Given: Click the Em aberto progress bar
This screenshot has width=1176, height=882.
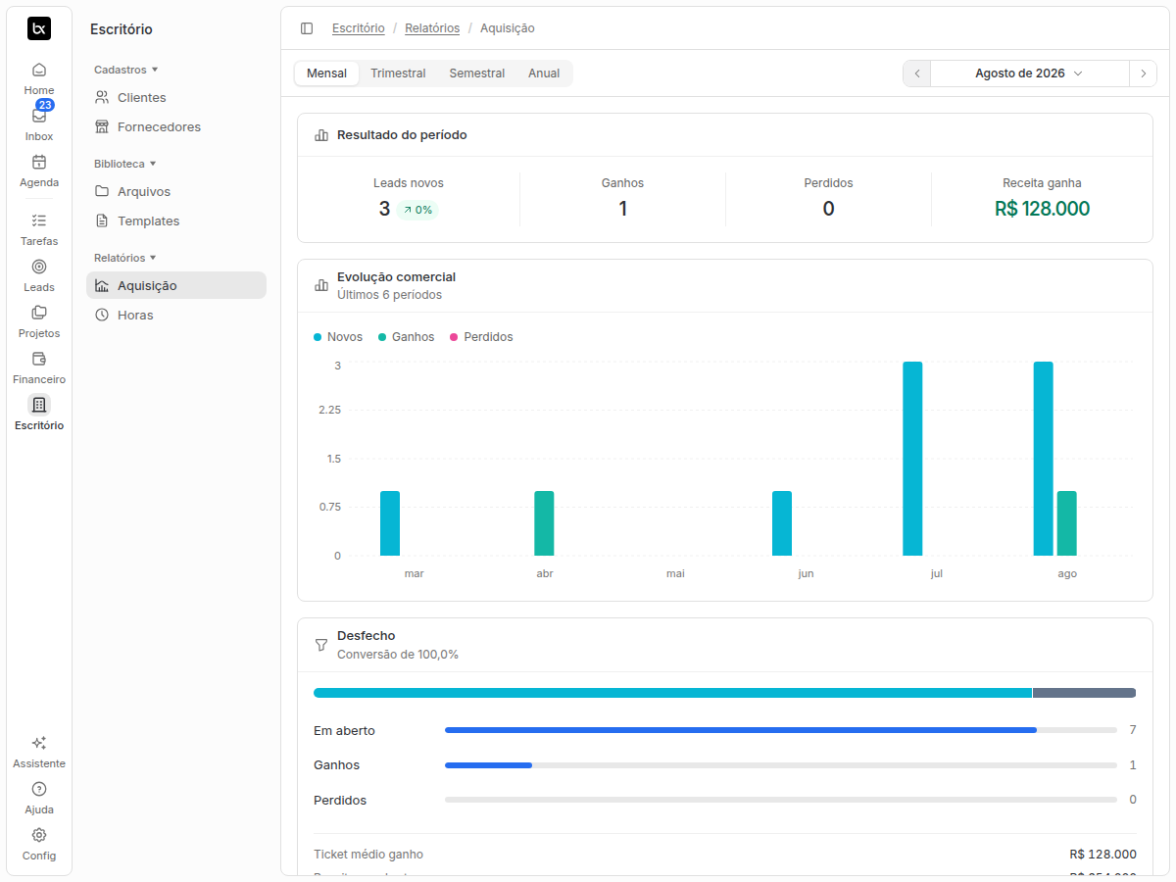Looking at the screenshot, I should point(781,730).
